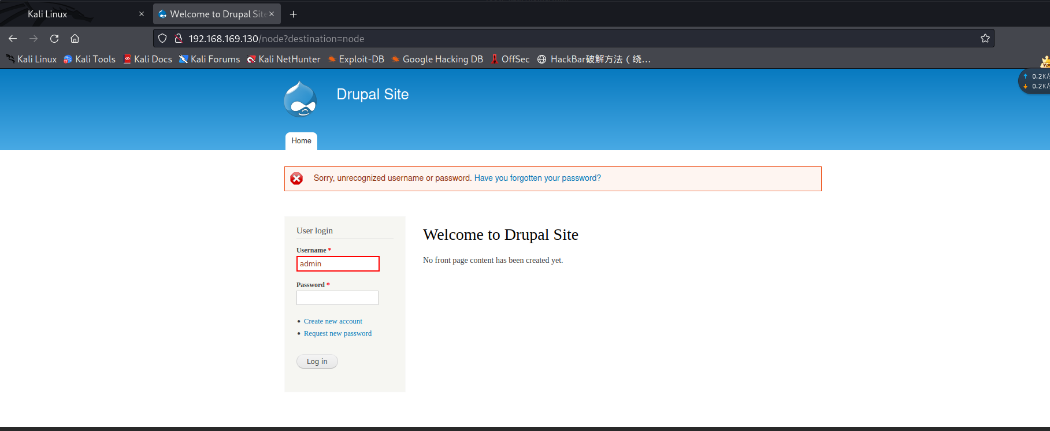Open the Home navigation tab
Viewport: 1050px width, 431px height.
pyautogui.click(x=301, y=141)
